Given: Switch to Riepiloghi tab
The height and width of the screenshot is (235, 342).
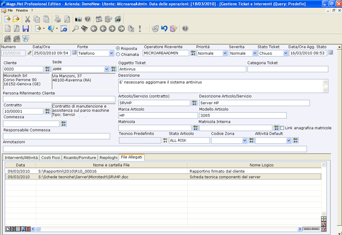Looking at the screenshot, I should click(x=109, y=157).
